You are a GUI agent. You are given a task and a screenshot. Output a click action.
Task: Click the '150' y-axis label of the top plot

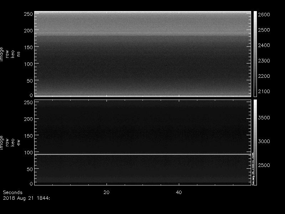28,47
